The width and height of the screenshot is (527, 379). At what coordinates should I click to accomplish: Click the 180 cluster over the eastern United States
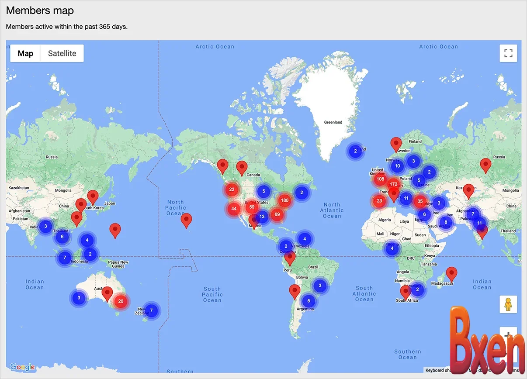tap(284, 200)
